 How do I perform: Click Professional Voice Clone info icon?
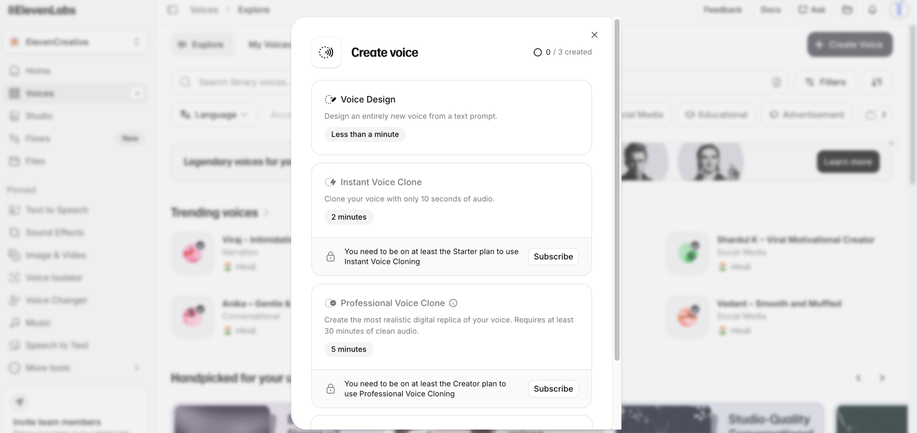pos(453,303)
